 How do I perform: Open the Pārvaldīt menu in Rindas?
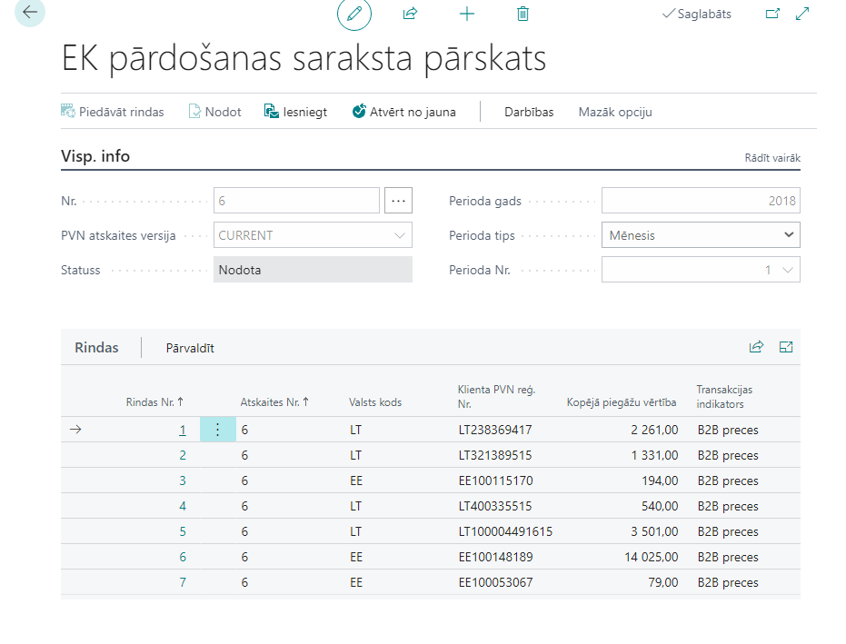coord(190,348)
